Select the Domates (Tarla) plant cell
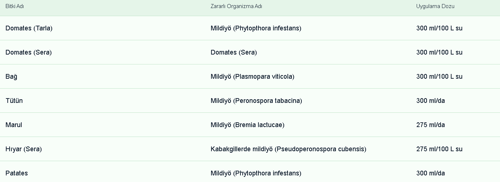Screen dimensions: 500x182 (x=29, y=28)
